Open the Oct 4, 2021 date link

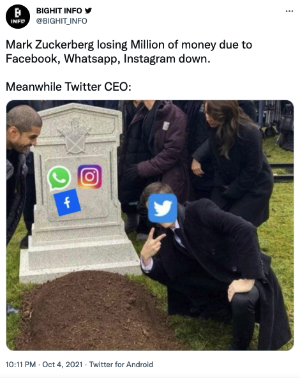[x=63, y=364]
